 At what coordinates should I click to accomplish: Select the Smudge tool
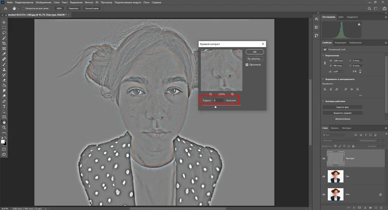4,91
